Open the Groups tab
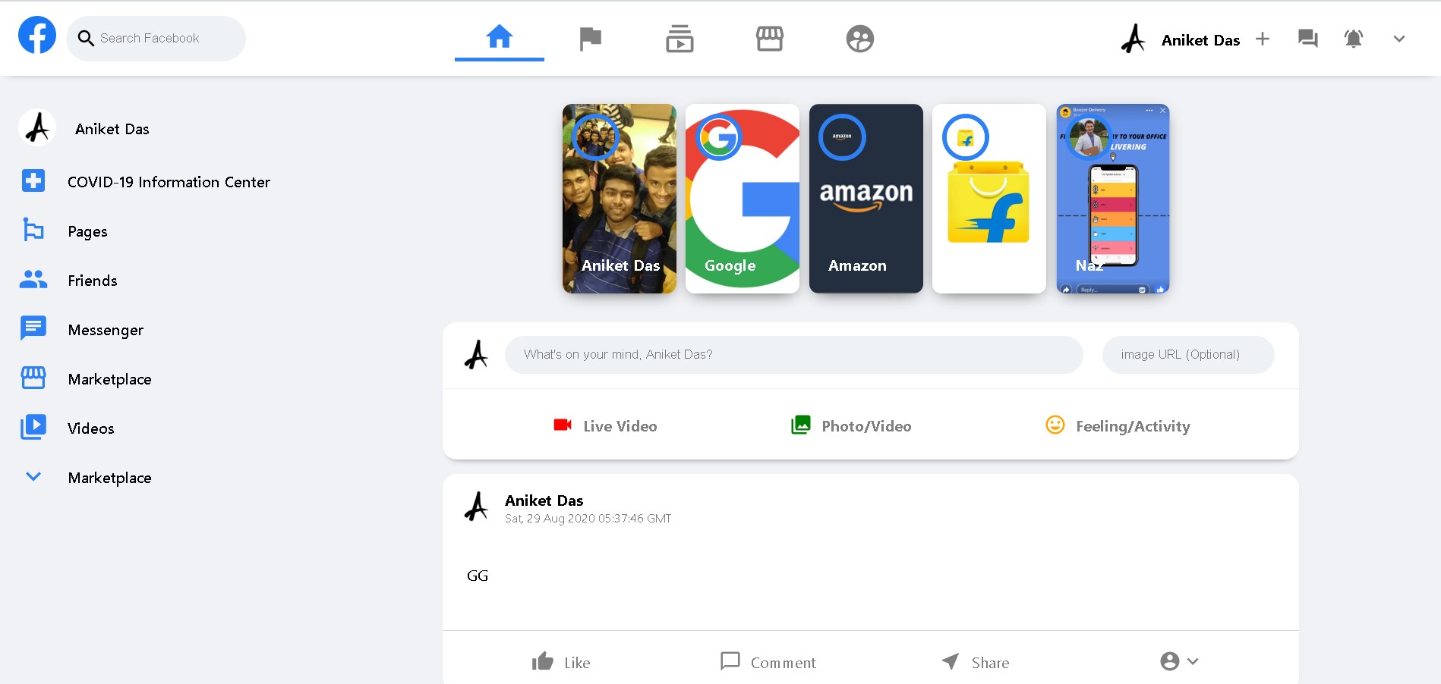The width and height of the screenshot is (1441, 684). pyautogui.click(x=860, y=39)
